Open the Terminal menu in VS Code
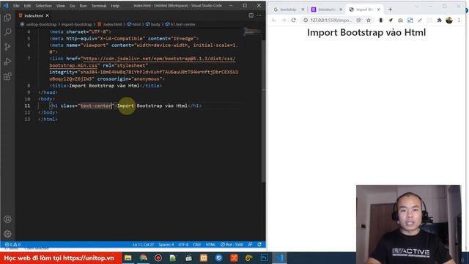The image size is (469, 264). 99,6
